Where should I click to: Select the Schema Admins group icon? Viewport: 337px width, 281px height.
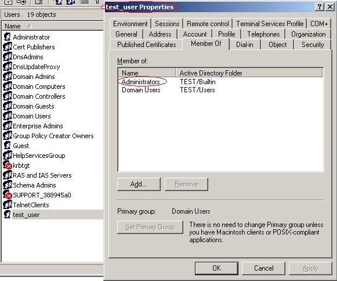pos(8,185)
